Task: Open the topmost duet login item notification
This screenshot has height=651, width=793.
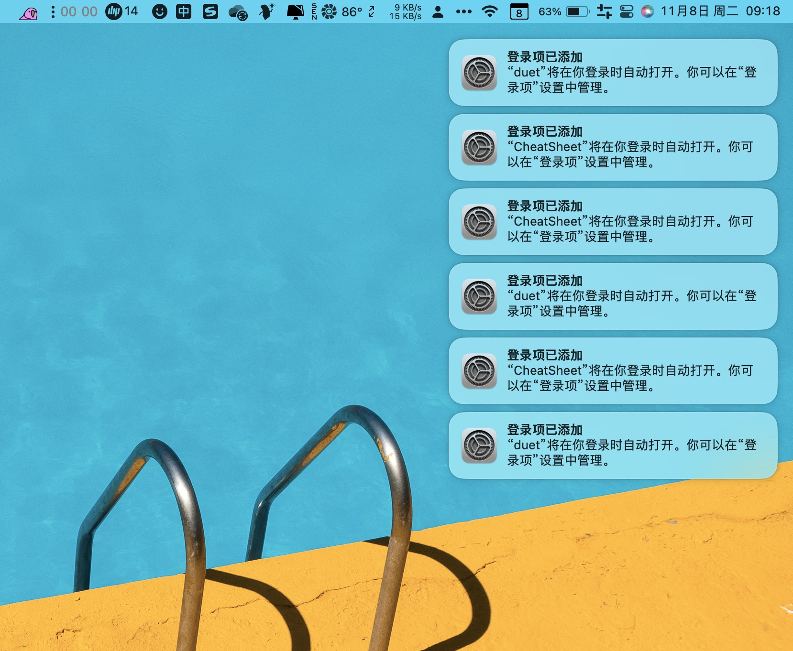Action: coord(613,73)
